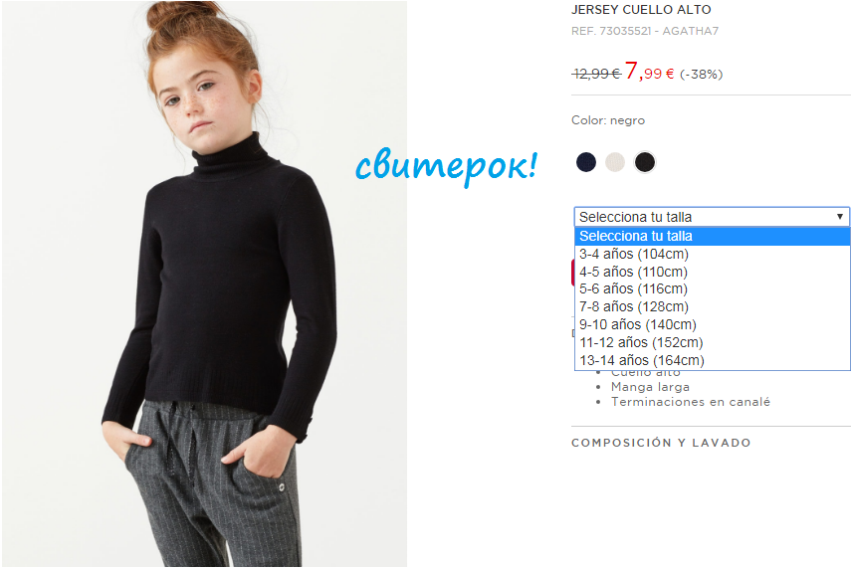Choose size 11-12 años (152cm)
The height and width of the screenshot is (570, 851).
click(x=712, y=343)
